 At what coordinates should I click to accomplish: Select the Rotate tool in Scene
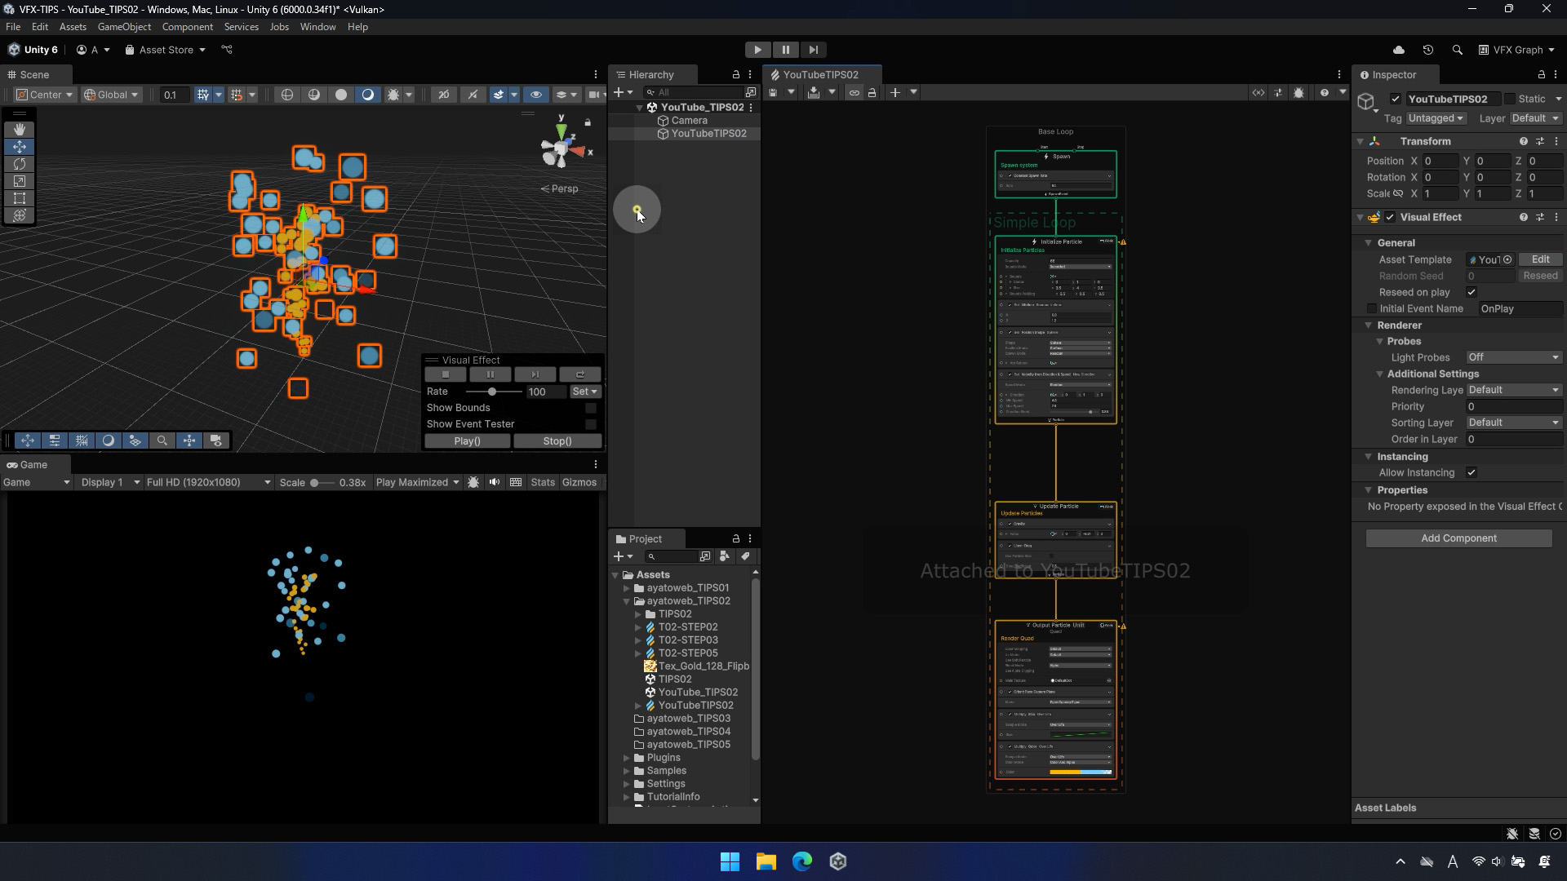(x=20, y=164)
